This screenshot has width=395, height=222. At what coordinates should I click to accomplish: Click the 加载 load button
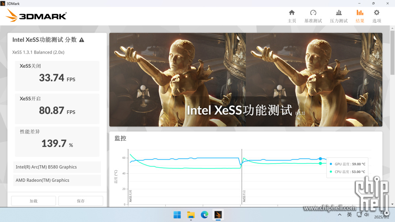[33, 201]
